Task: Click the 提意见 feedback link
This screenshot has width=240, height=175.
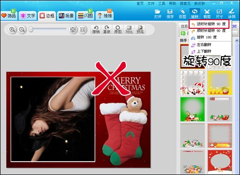Action: (x=185, y=3)
